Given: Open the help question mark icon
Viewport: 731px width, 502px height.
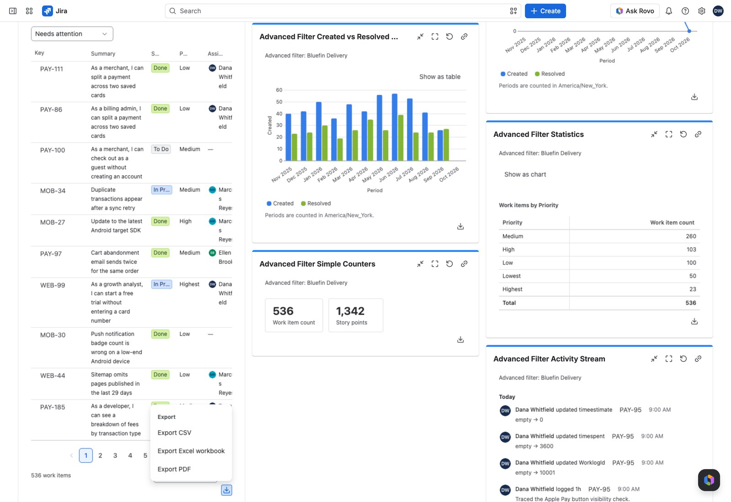Looking at the screenshot, I should click(685, 11).
